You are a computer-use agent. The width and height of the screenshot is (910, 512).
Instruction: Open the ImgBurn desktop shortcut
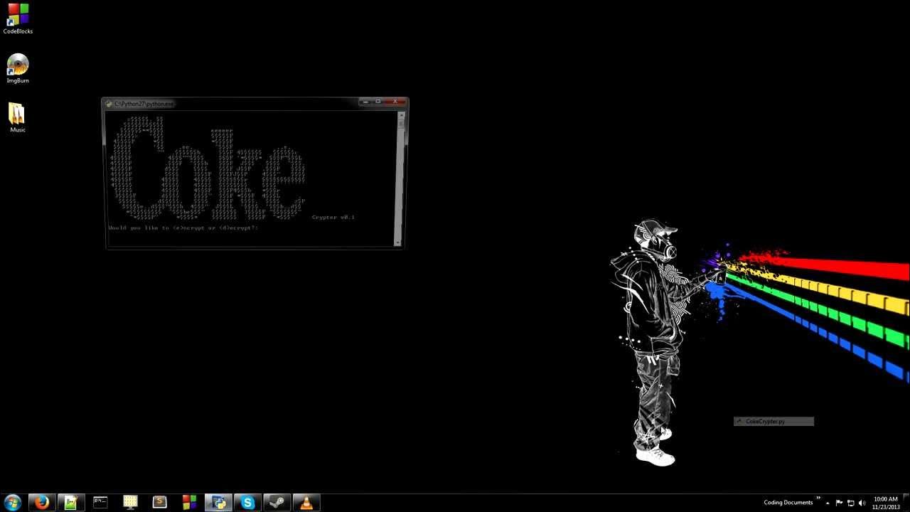tap(18, 68)
